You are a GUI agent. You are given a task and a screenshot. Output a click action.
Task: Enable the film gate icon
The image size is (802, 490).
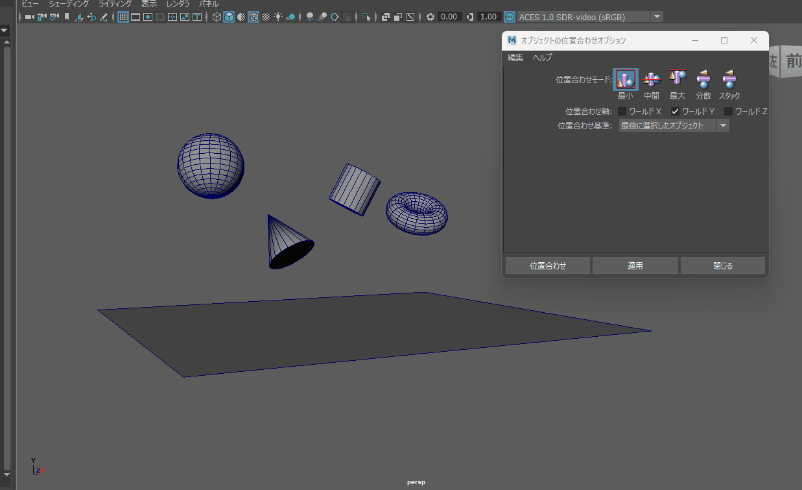tap(136, 17)
